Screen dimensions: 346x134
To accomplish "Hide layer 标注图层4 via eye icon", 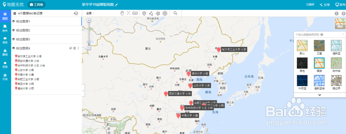I will 13,48.
